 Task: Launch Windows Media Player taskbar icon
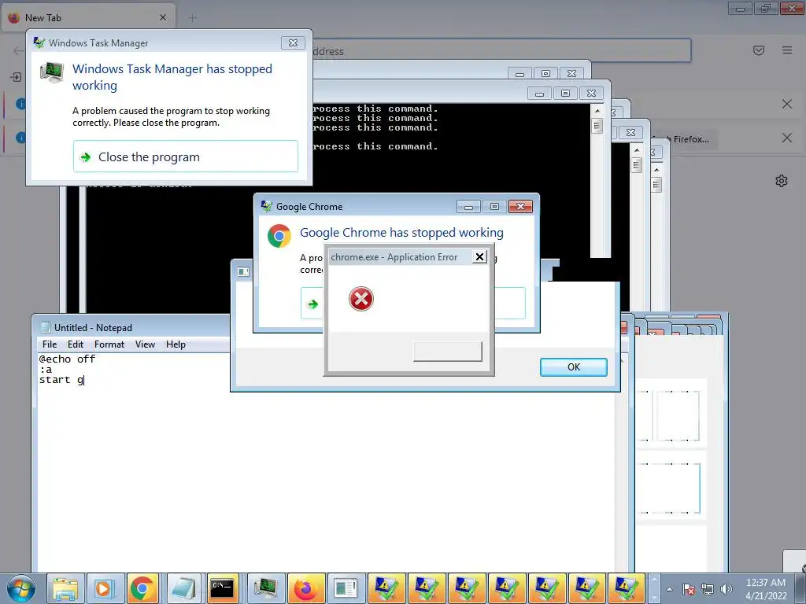pos(105,588)
